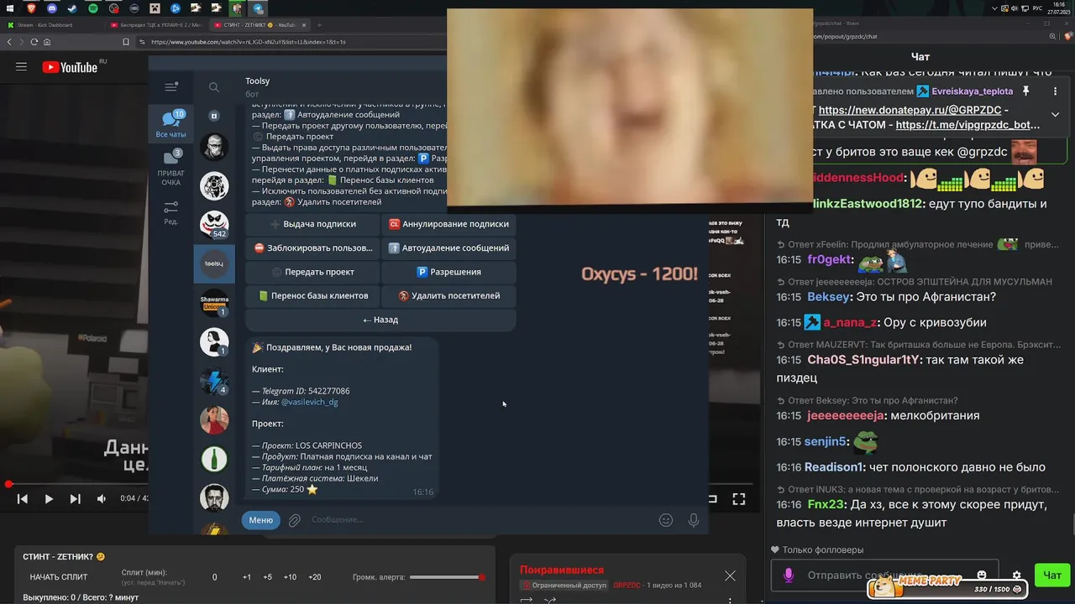Open Kick chat settings gear
This screenshot has height=604, width=1075.
[x=1016, y=575]
